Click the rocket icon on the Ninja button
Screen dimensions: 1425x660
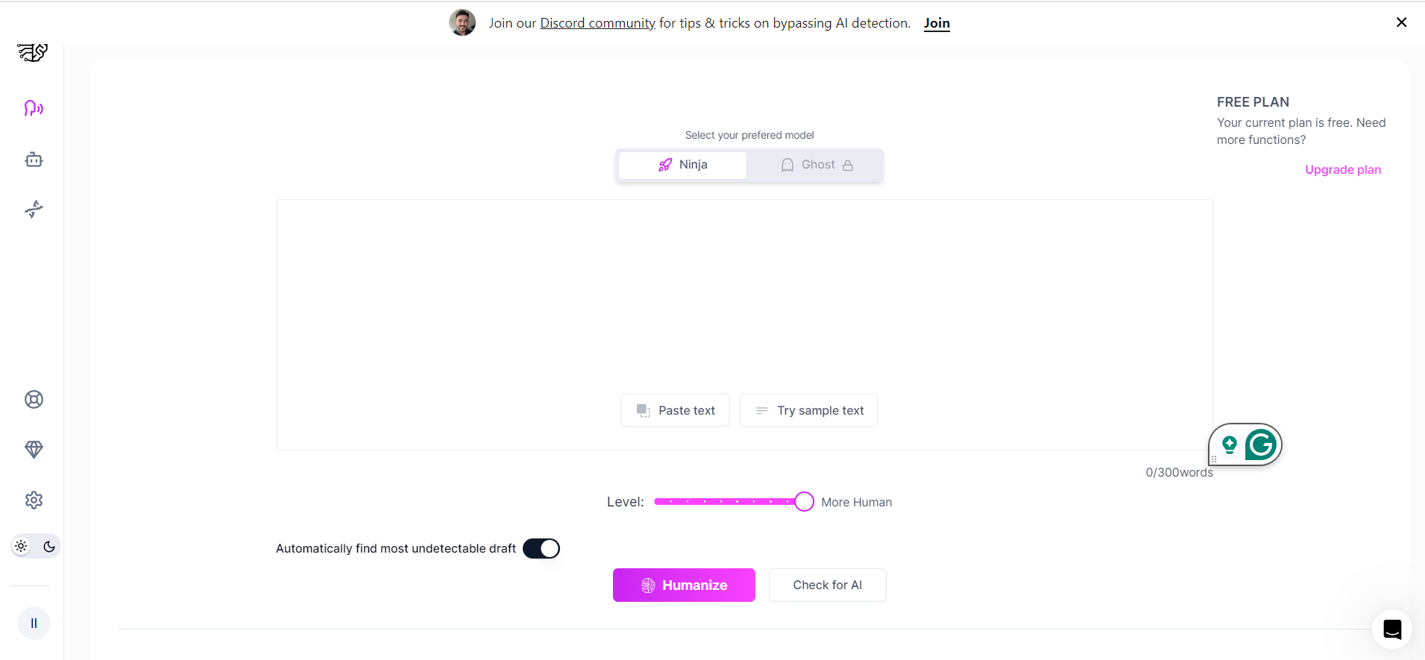(x=666, y=165)
